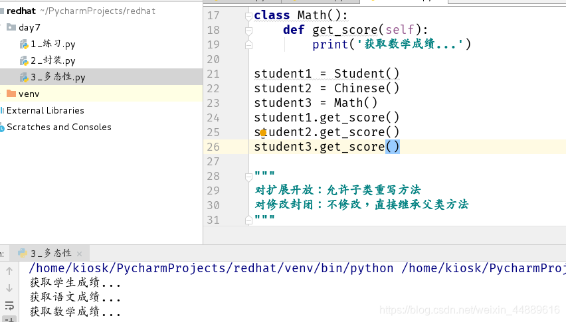The image size is (566, 322).
Task: Click Python file icon of 3_多态性.py
Action: tap(24, 78)
